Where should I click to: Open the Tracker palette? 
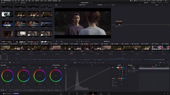tap(87, 63)
